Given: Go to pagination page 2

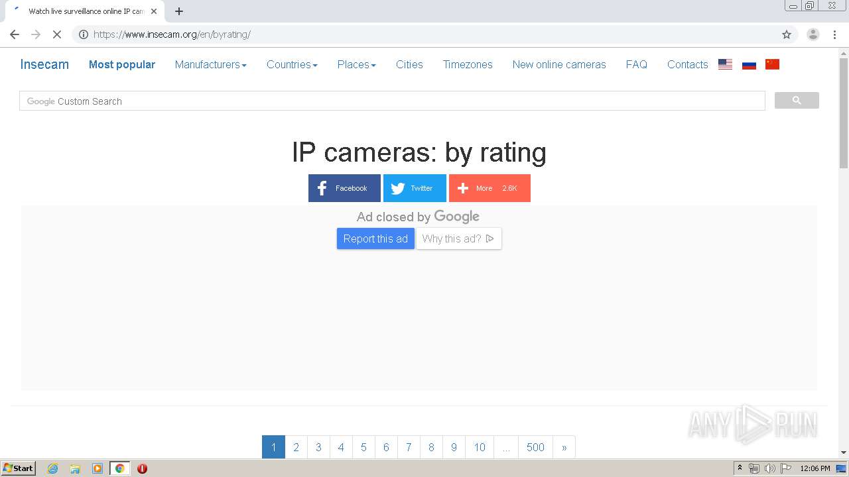Looking at the screenshot, I should [x=296, y=447].
